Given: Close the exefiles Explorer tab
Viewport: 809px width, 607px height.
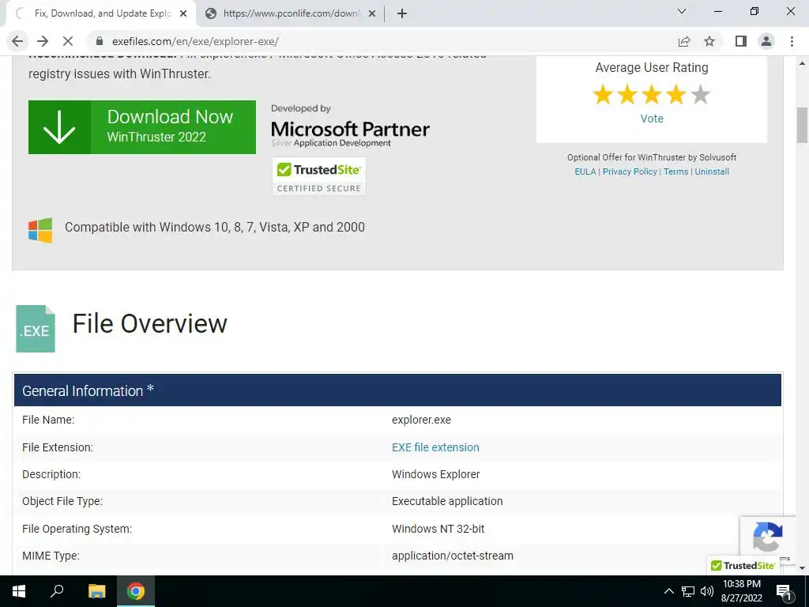Looking at the screenshot, I should (183, 14).
